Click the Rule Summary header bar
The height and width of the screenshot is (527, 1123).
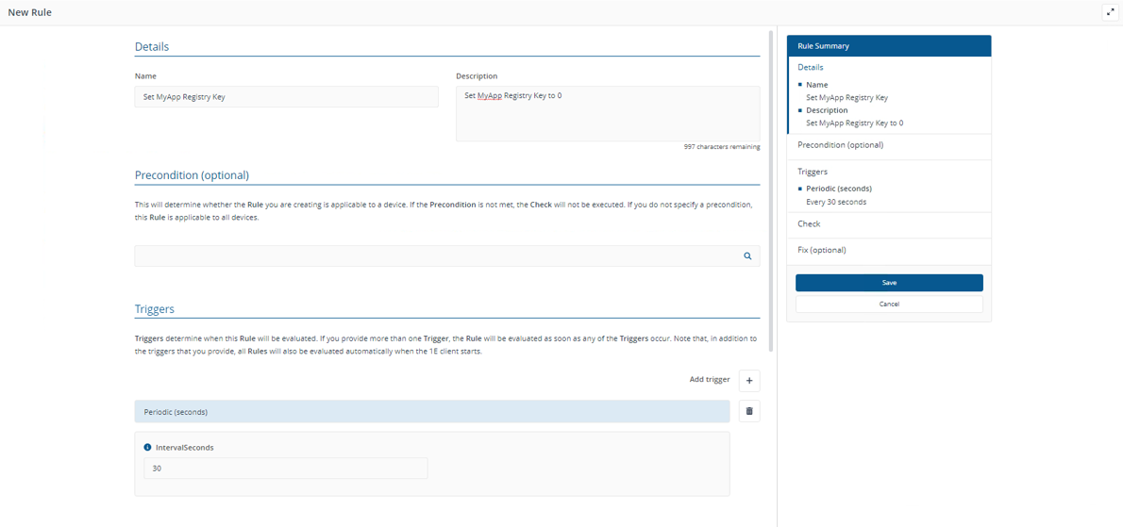click(x=888, y=45)
